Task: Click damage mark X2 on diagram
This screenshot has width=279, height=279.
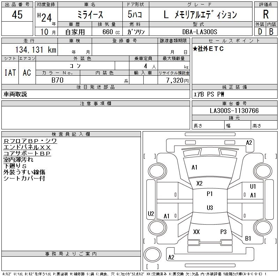Action: 199,183
